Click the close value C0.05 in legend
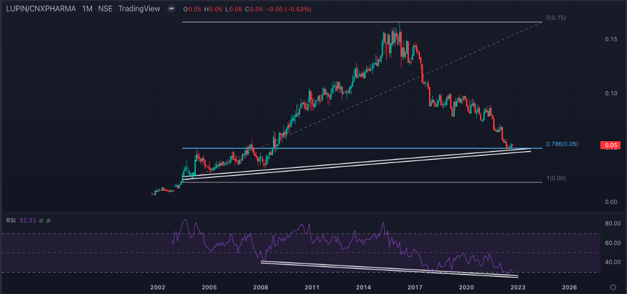The height and width of the screenshot is (294, 627). coord(253,9)
